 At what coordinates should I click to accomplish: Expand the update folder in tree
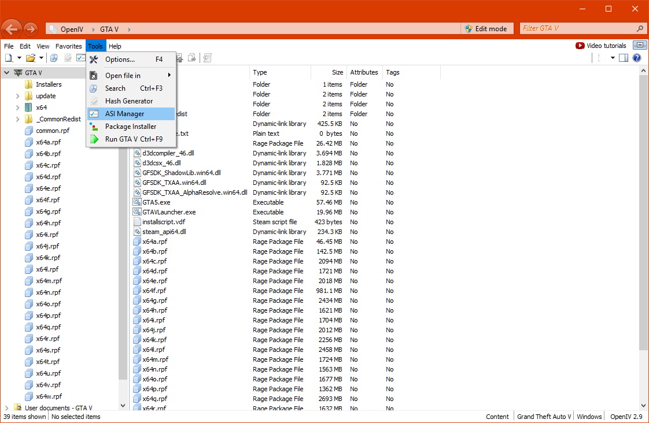coord(17,96)
